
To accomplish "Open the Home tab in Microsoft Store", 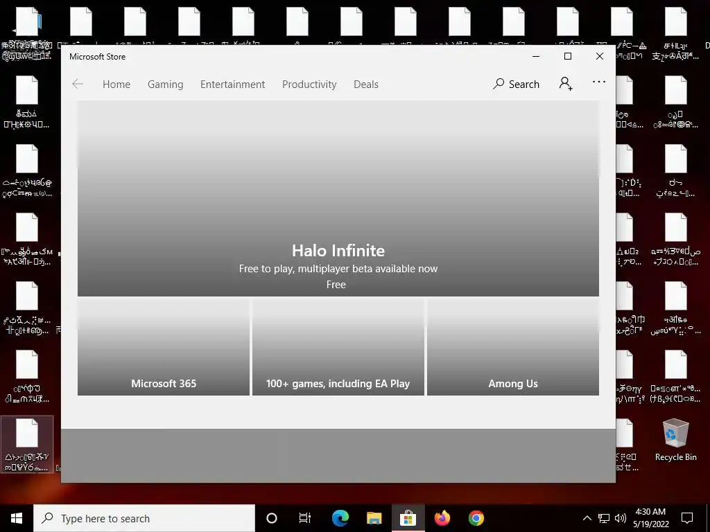I will [116, 85].
